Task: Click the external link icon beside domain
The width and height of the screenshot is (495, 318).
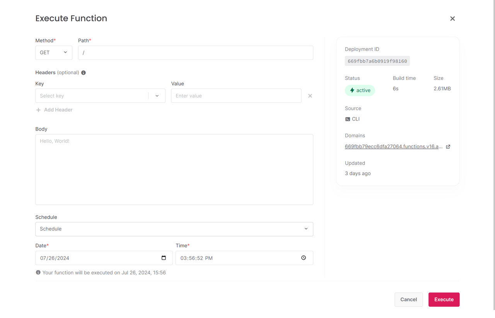Action: click(x=448, y=147)
